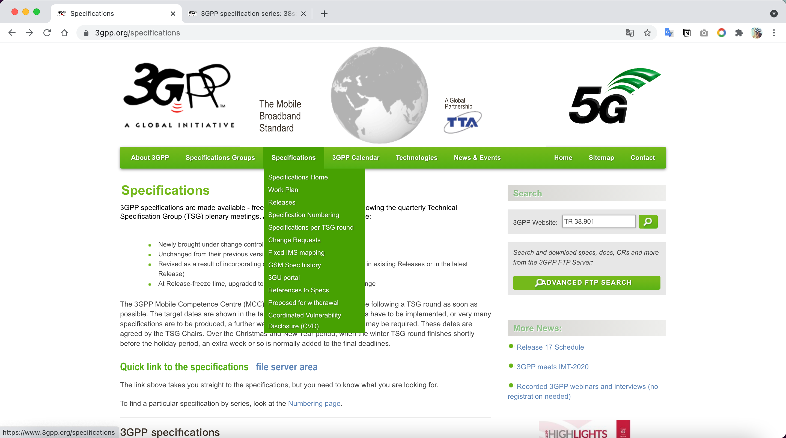Choose Fixed IMS mapping from dropdown
This screenshot has height=438, width=786.
point(296,252)
